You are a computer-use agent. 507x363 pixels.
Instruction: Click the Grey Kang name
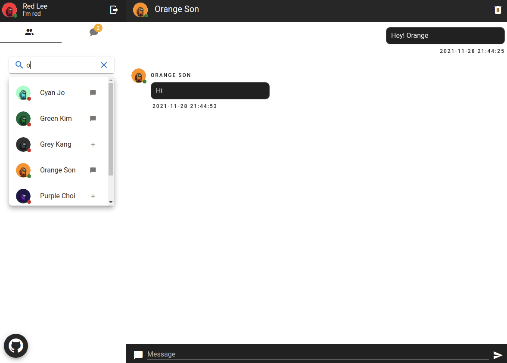(56, 145)
